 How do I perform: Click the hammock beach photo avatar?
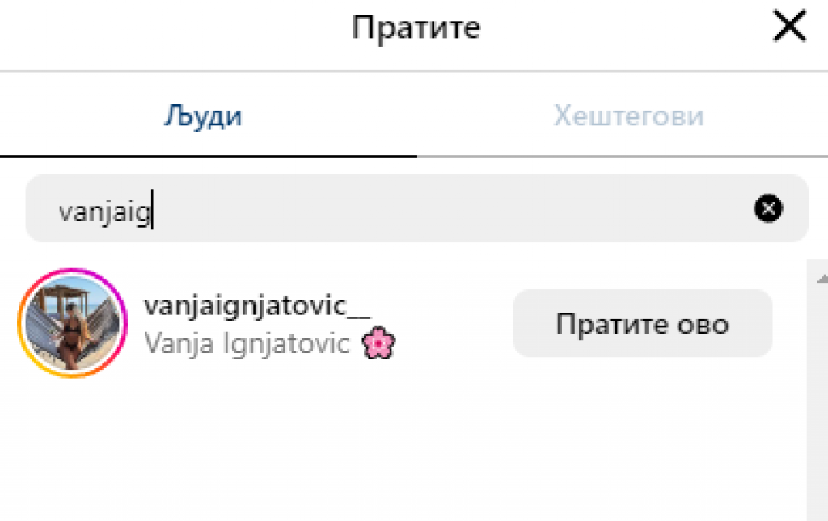(72, 323)
